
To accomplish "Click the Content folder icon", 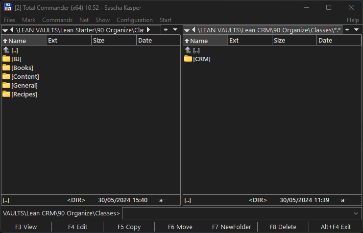I will [x=6, y=76].
